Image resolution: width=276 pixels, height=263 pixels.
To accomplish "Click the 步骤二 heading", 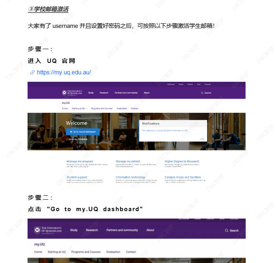I will pyautogui.click(x=40, y=198).
